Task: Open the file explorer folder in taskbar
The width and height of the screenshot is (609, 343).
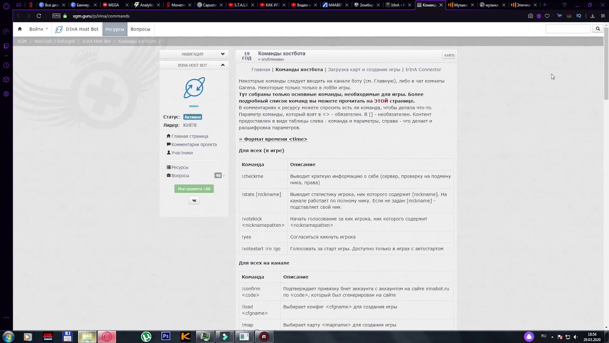Action: (x=87, y=337)
